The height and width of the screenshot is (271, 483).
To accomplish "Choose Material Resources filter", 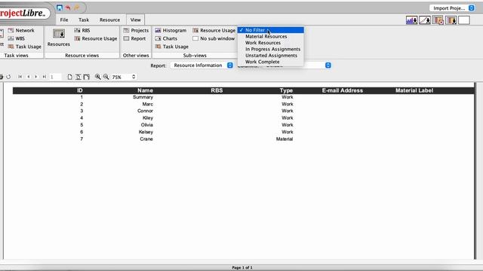I will pos(271,37).
